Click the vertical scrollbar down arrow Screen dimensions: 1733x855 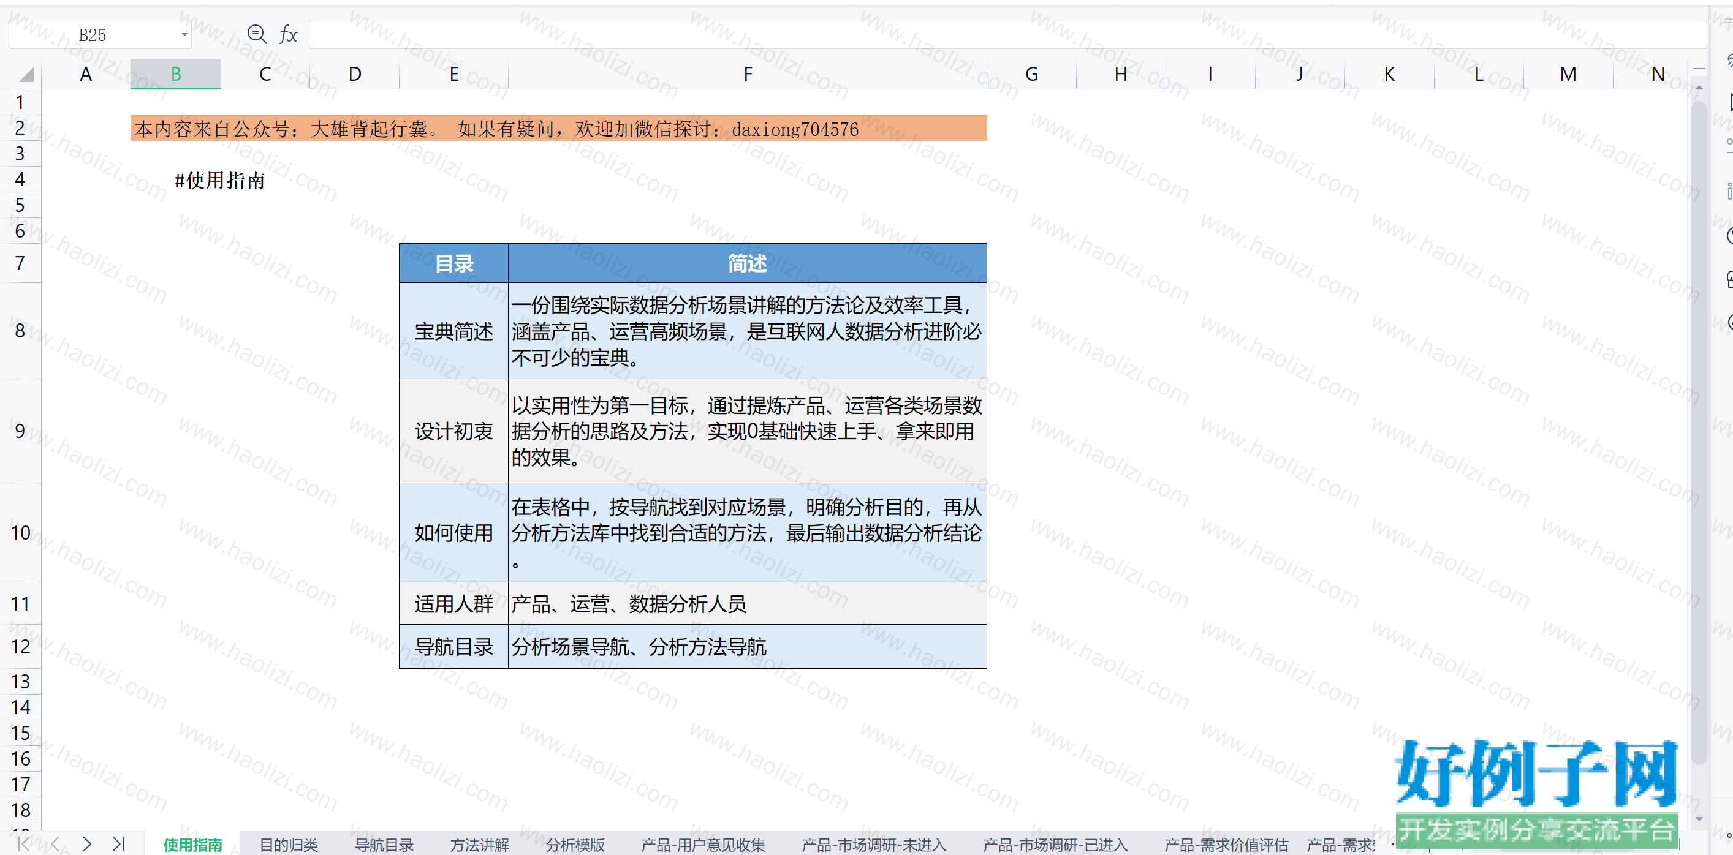coord(1699,819)
